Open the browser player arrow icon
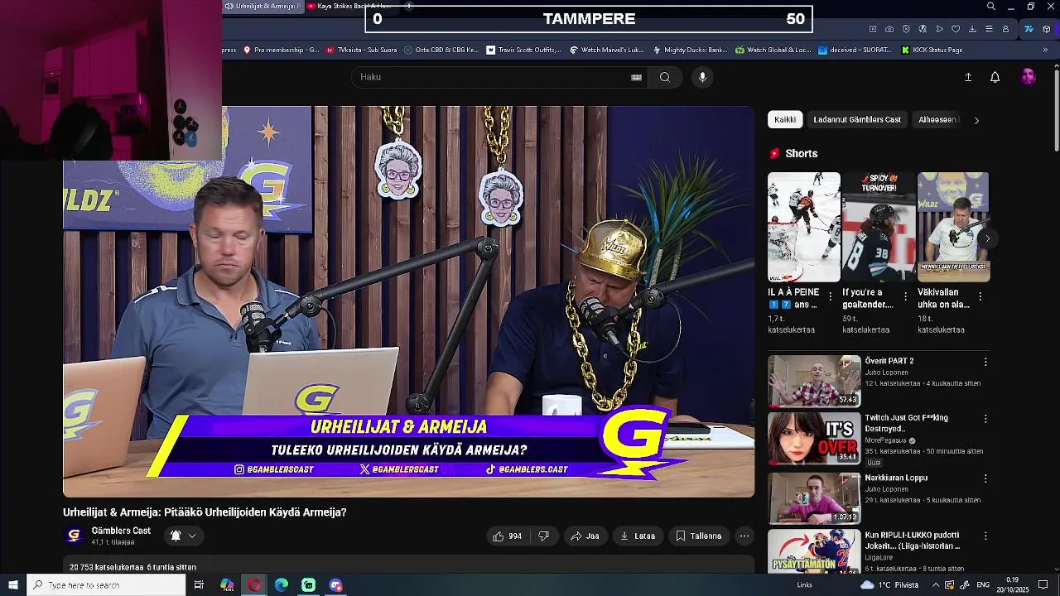This screenshot has height=596, width=1060. [938, 29]
